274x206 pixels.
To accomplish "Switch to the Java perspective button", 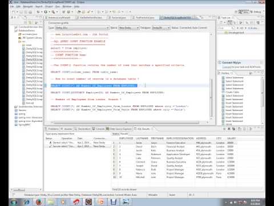I will click(244, 12).
